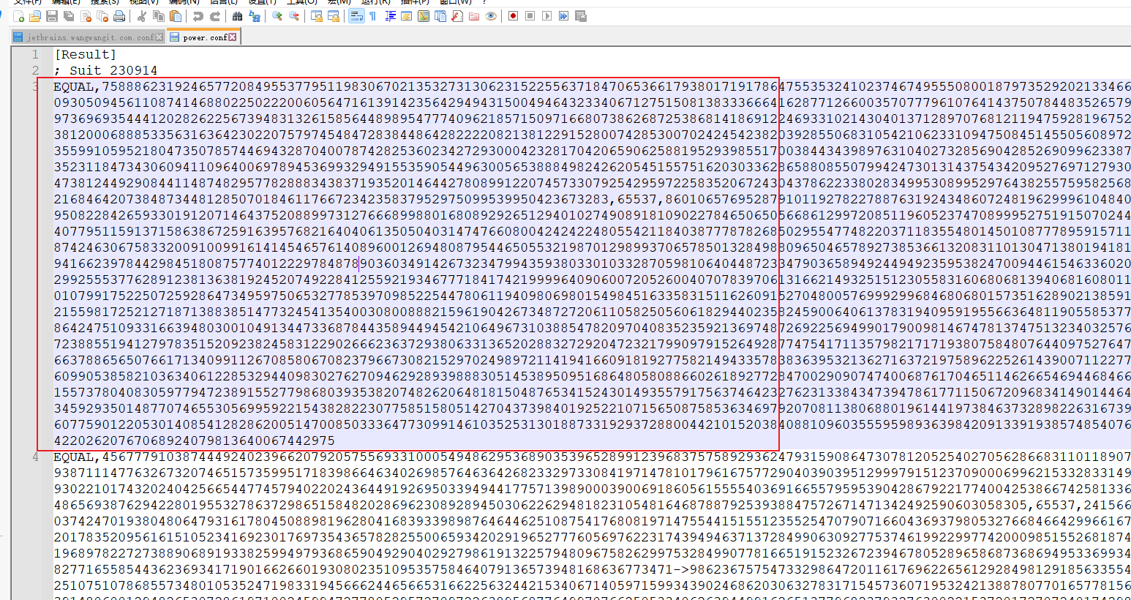Run macro multiple times double-arrow icon
1131x600 pixels.
(563, 16)
